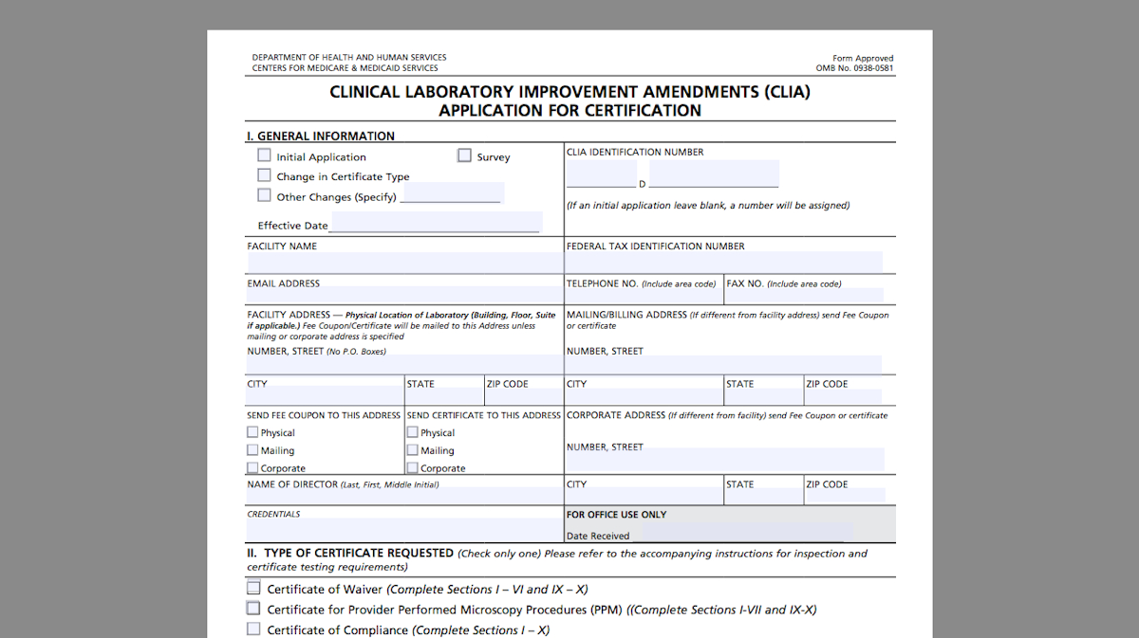Check Corporate under Send Certificate address
This screenshot has width=1139, height=638.
click(412, 466)
